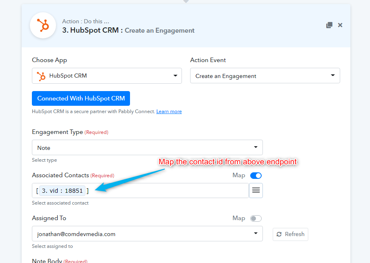The height and width of the screenshot is (263, 370).
Task: Remove the HubSpot CRM action step
Action: pyautogui.click(x=340, y=25)
